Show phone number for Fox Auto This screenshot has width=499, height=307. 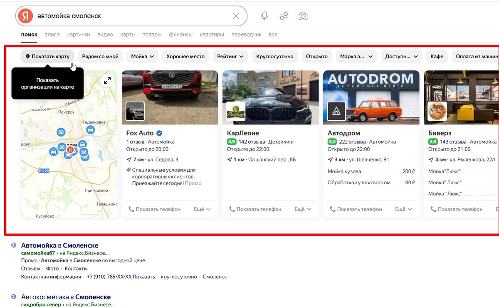click(155, 209)
